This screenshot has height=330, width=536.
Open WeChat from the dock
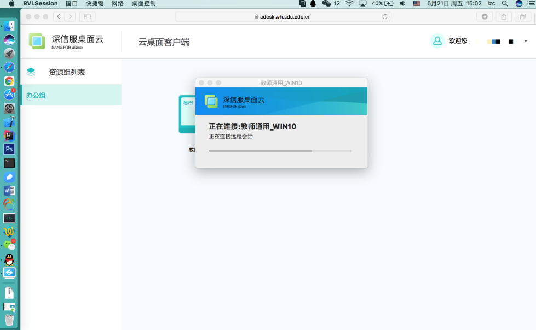[9, 245]
